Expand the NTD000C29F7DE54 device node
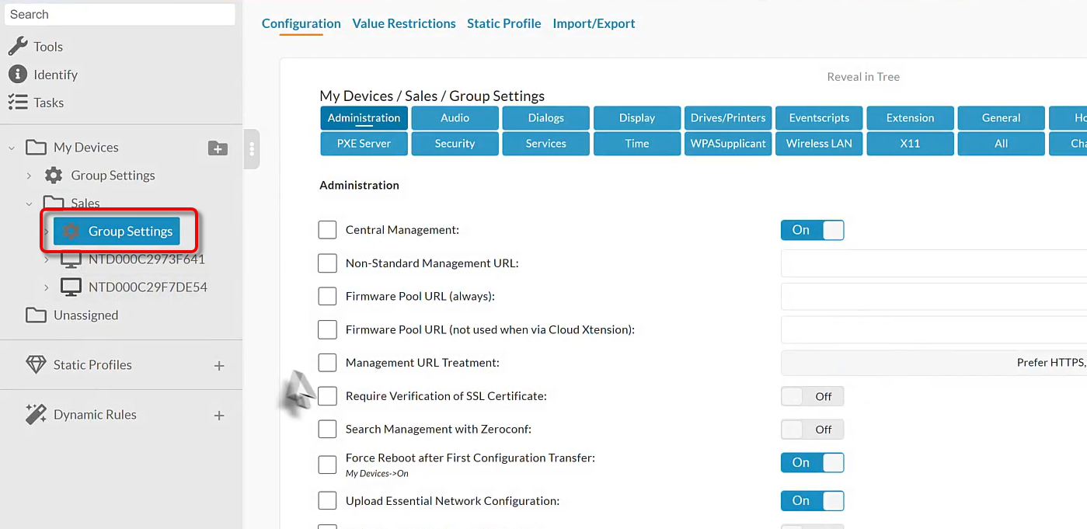 [x=47, y=287]
